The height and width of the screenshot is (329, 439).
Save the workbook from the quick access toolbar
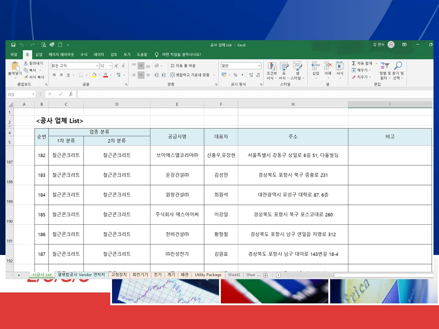pos(13,45)
